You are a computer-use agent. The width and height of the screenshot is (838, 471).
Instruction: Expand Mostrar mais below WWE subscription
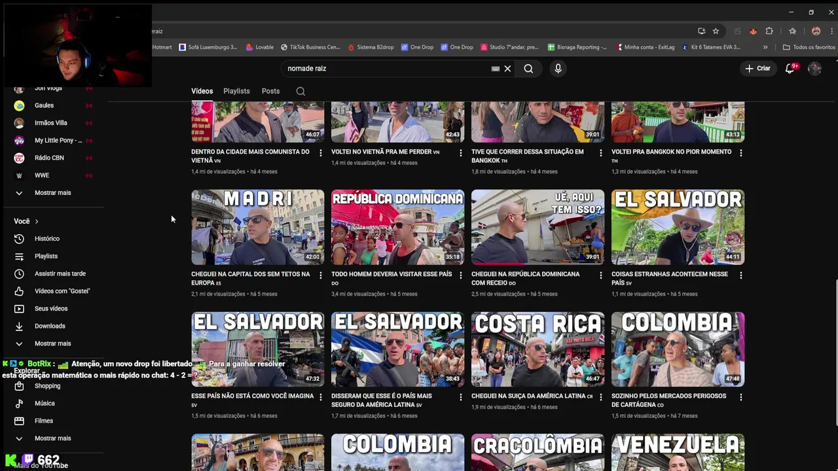[54, 192]
